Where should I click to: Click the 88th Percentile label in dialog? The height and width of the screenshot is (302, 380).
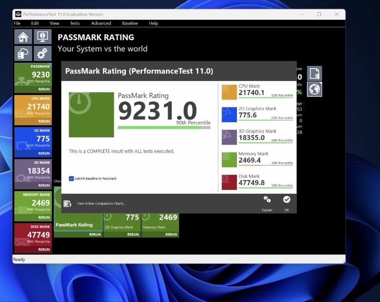[x=282, y=141]
